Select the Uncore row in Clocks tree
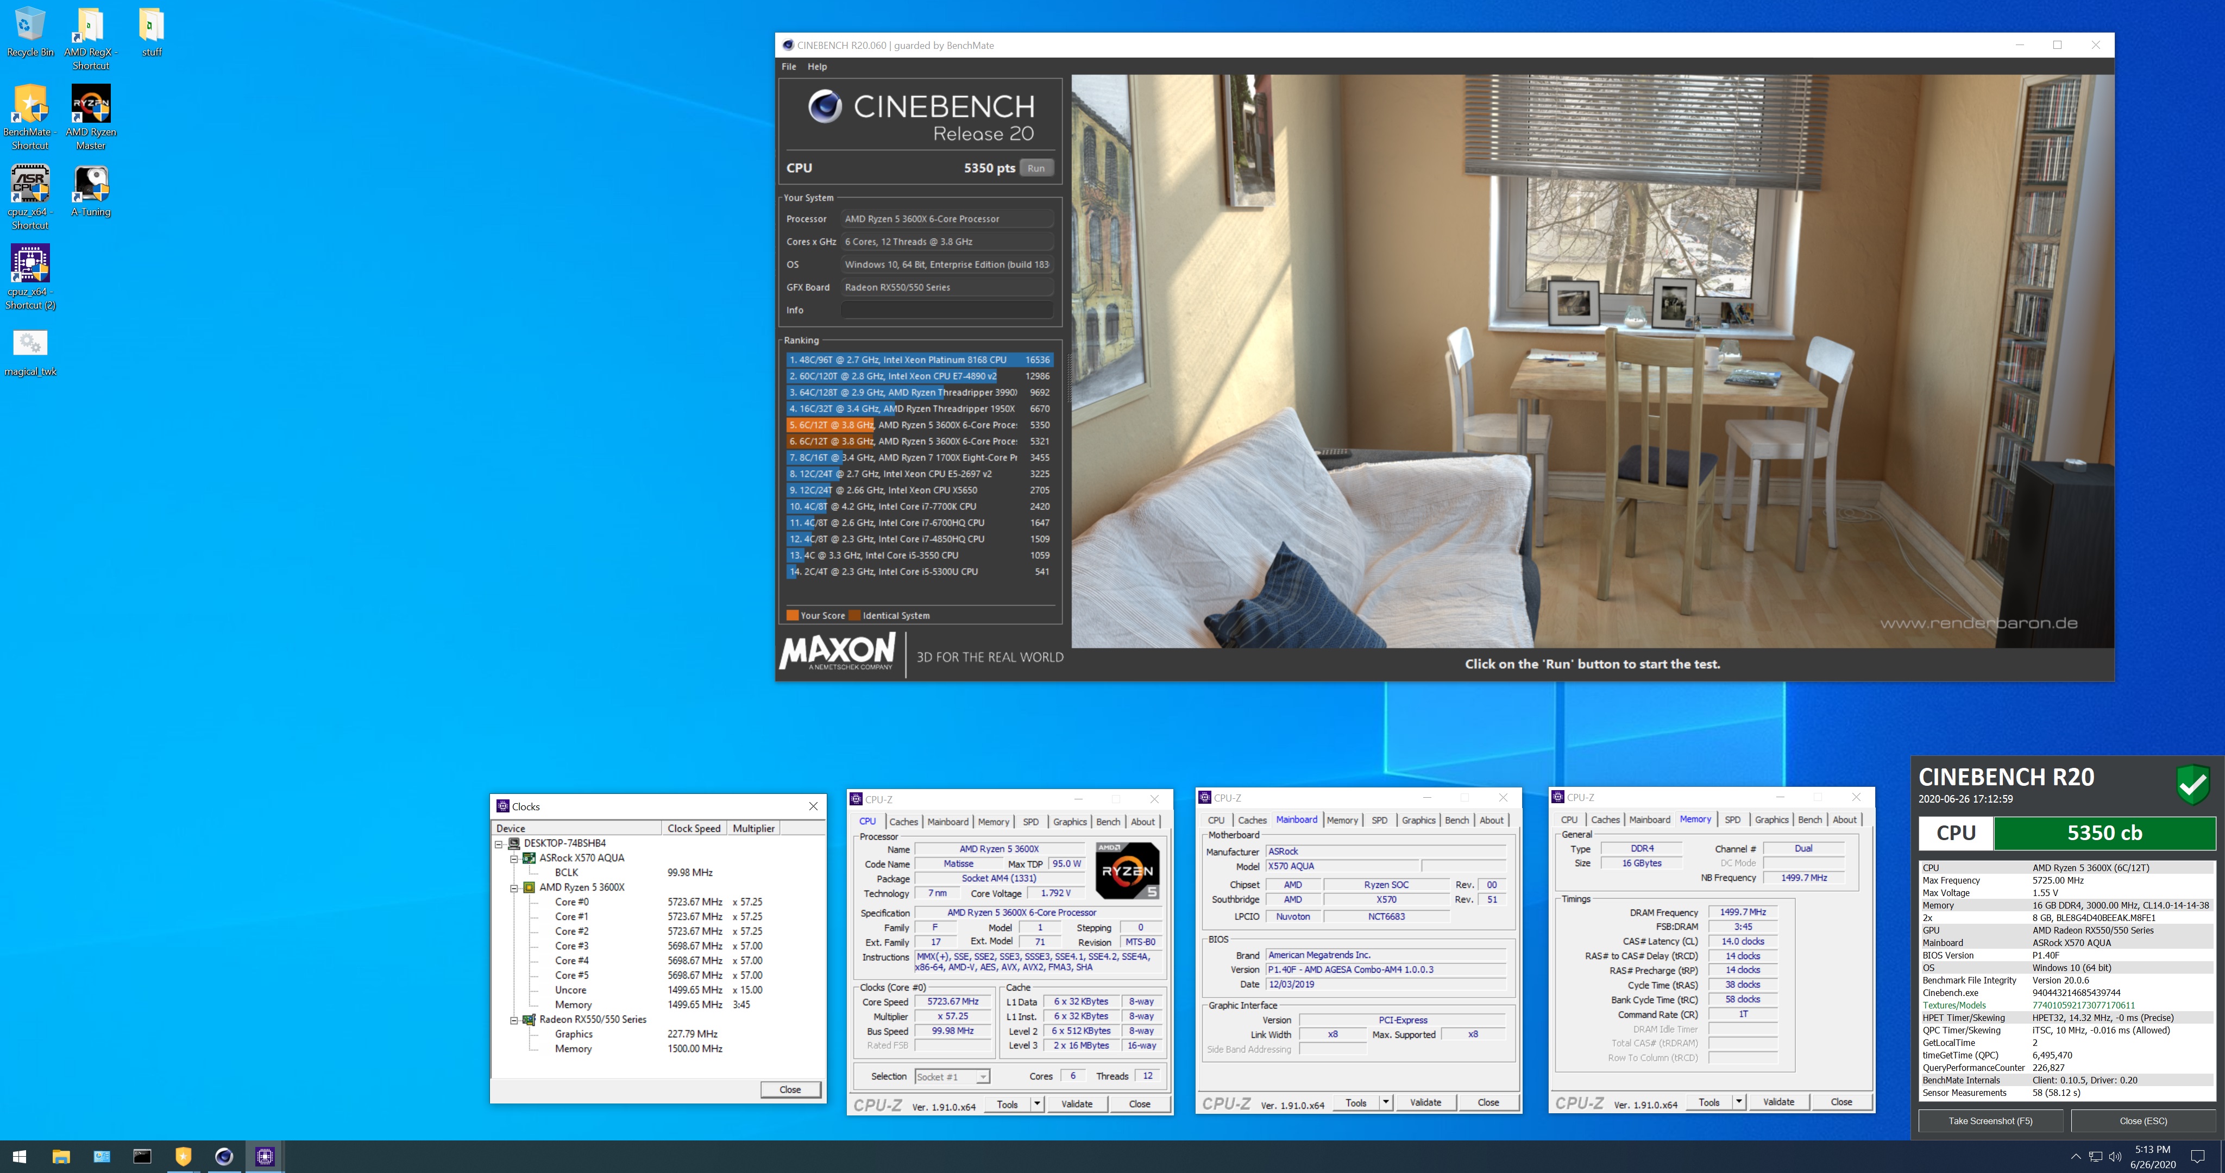The width and height of the screenshot is (2225, 1173). (657, 990)
